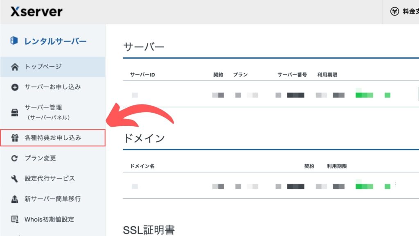Click the 料金支払い header link
Image resolution: width=419 pixels, height=236 pixels.
(411, 11)
